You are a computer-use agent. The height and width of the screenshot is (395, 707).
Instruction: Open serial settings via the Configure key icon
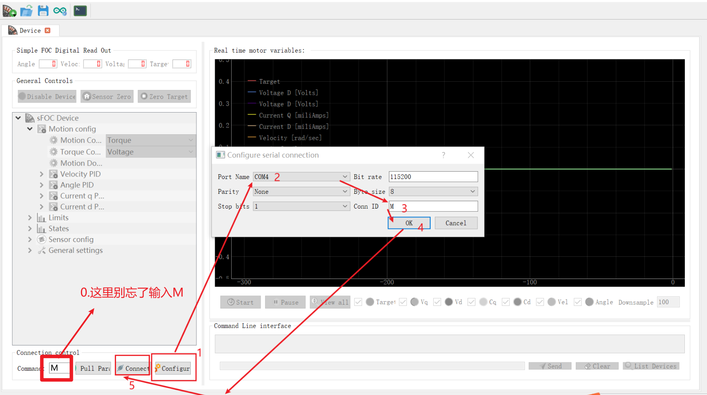(x=173, y=368)
